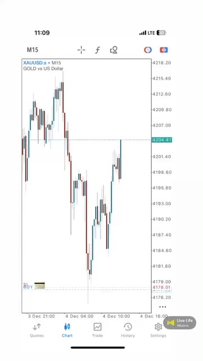Open new order trade panel icon
Viewport: 203px width, 361px height.
coord(164,50)
